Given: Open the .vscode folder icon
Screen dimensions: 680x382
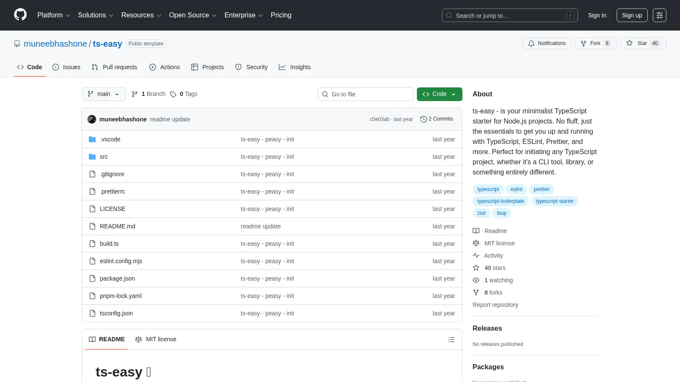Looking at the screenshot, I should pos(92,139).
